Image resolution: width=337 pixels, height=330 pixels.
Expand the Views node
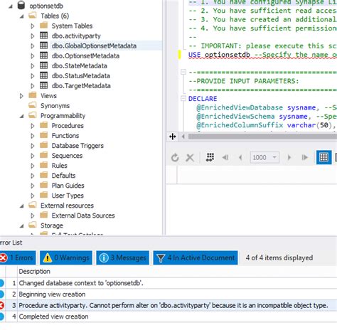point(21,96)
